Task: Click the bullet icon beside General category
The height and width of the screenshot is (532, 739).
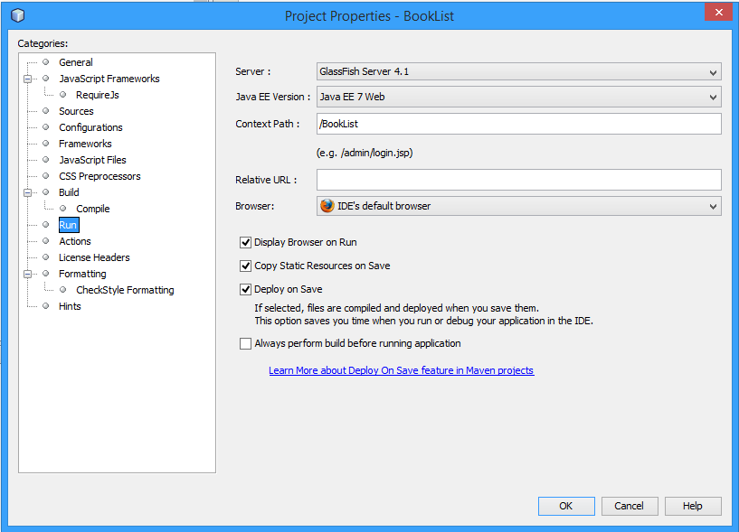Action: 45,62
